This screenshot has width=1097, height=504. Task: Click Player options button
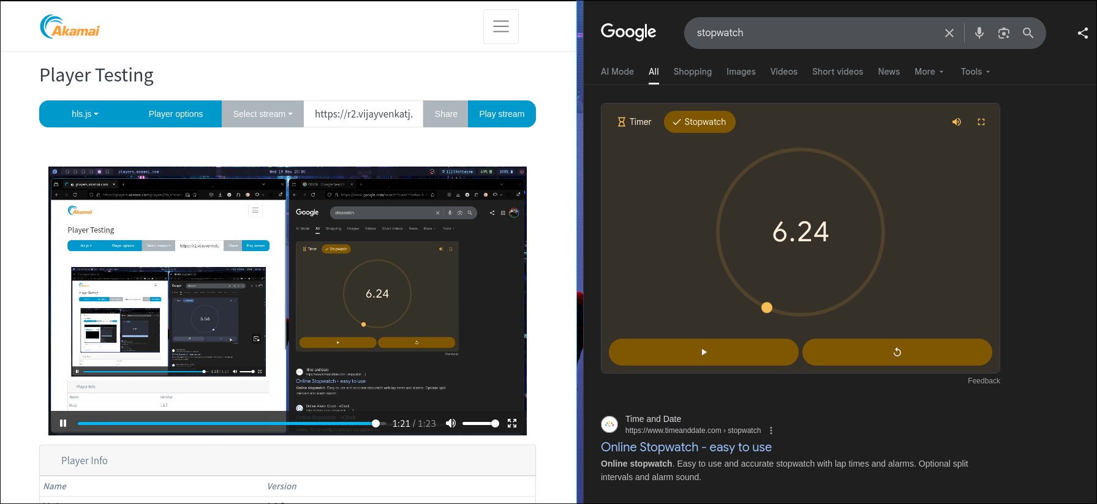click(176, 114)
